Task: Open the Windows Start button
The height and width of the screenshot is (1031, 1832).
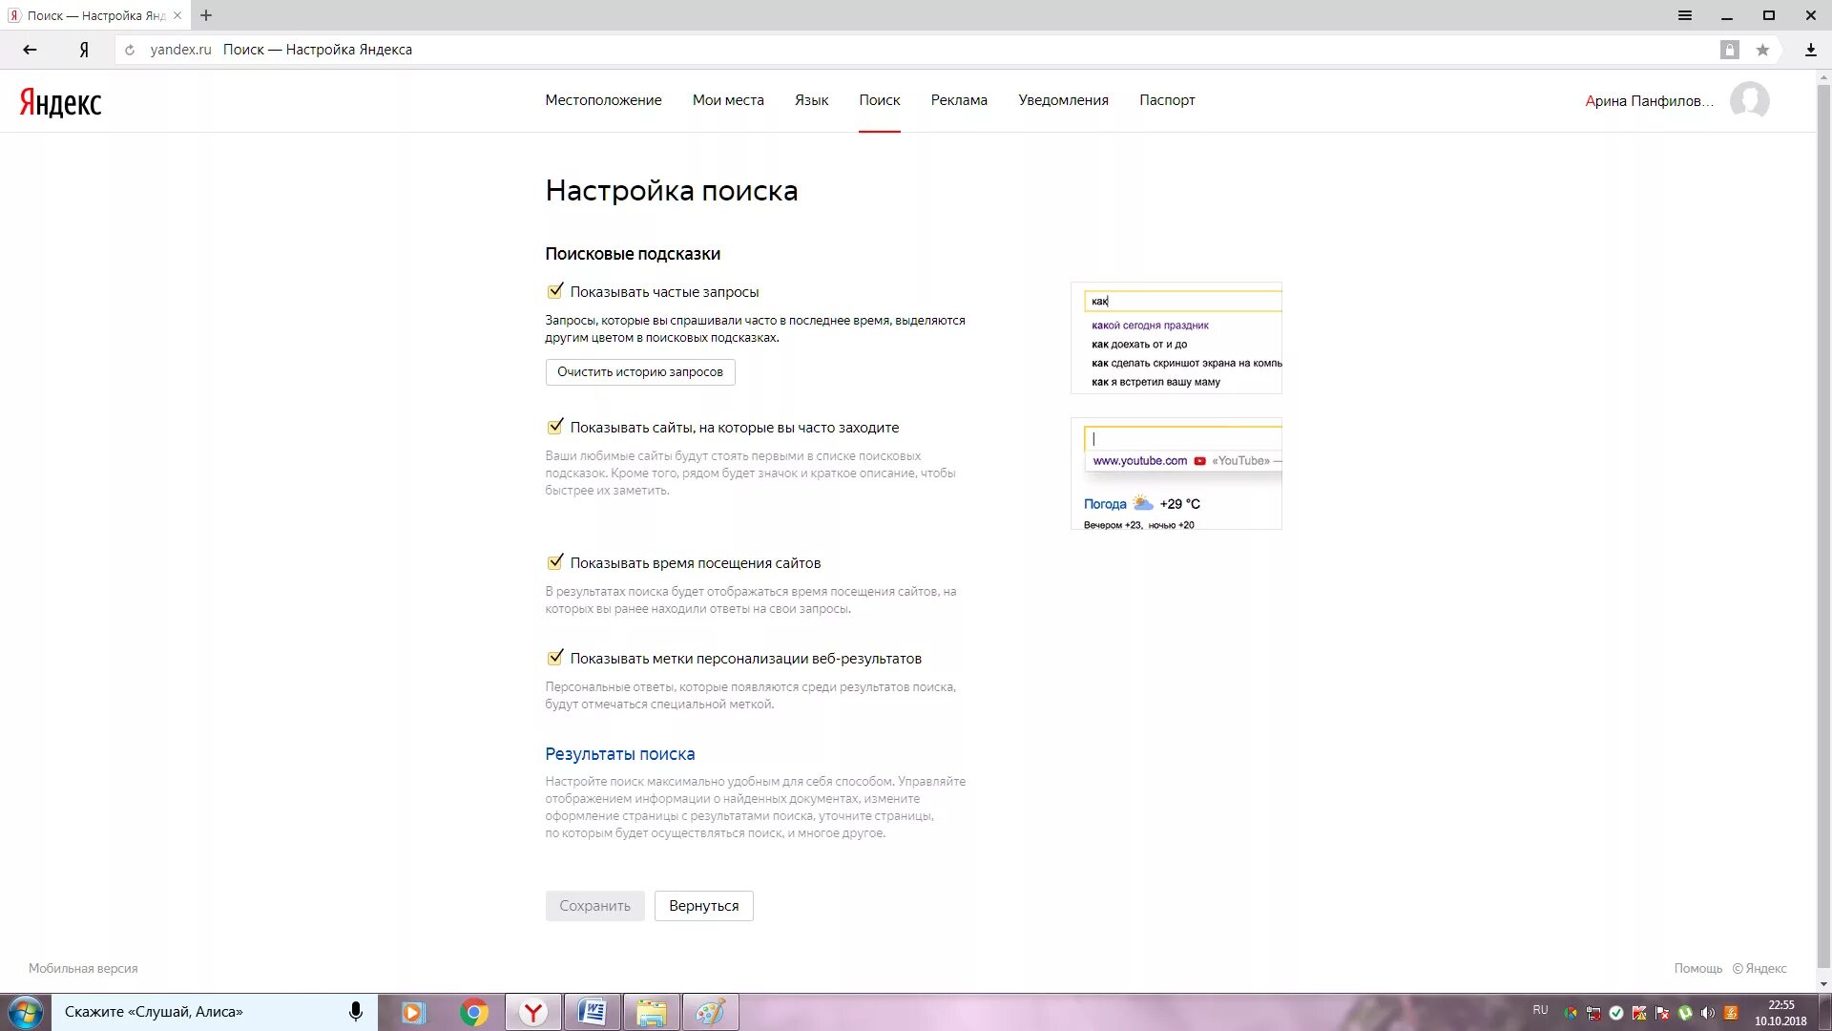Action: pos(26,1012)
